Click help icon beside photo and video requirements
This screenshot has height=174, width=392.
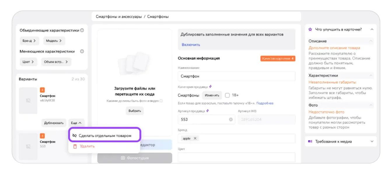point(161,101)
